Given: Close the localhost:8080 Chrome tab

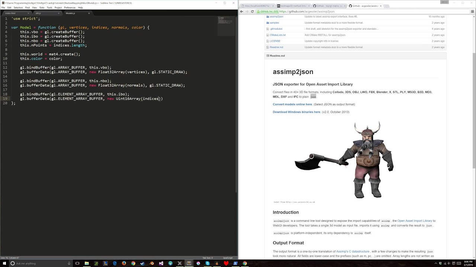Looking at the screenshot, I should click(x=273, y=6).
